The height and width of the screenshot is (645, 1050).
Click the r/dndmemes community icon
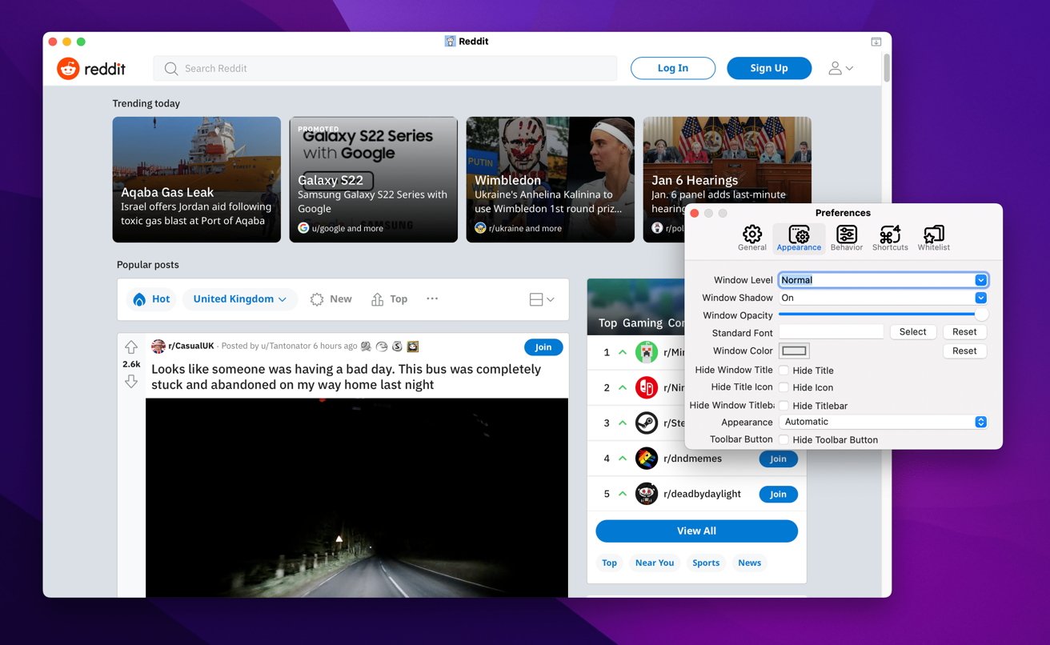(647, 459)
